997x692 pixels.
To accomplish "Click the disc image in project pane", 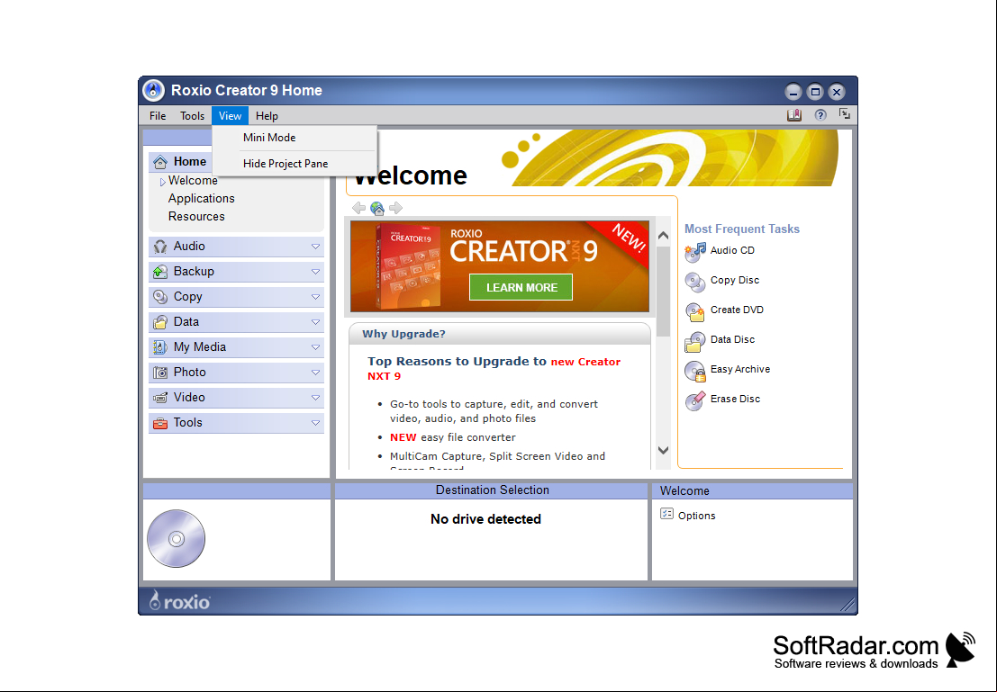I will (177, 539).
